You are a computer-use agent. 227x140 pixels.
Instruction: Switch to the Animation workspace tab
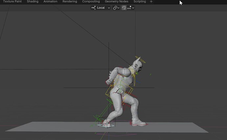(x=50, y=2)
